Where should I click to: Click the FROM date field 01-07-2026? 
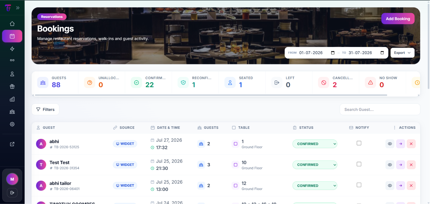(x=311, y=53)
